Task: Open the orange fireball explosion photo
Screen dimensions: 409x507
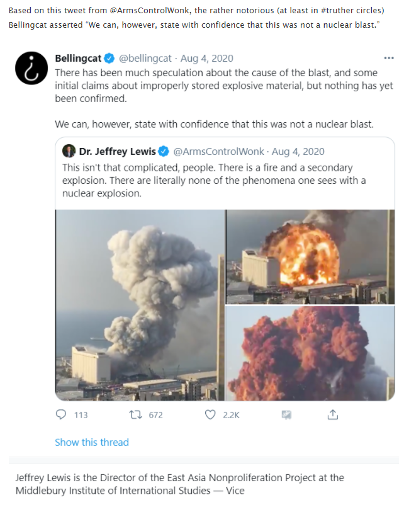Action: coord(310,257)
